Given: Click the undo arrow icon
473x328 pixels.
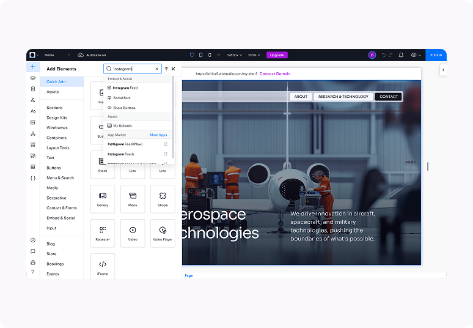Looking at the screenshot, I should [x=384, y=55].
